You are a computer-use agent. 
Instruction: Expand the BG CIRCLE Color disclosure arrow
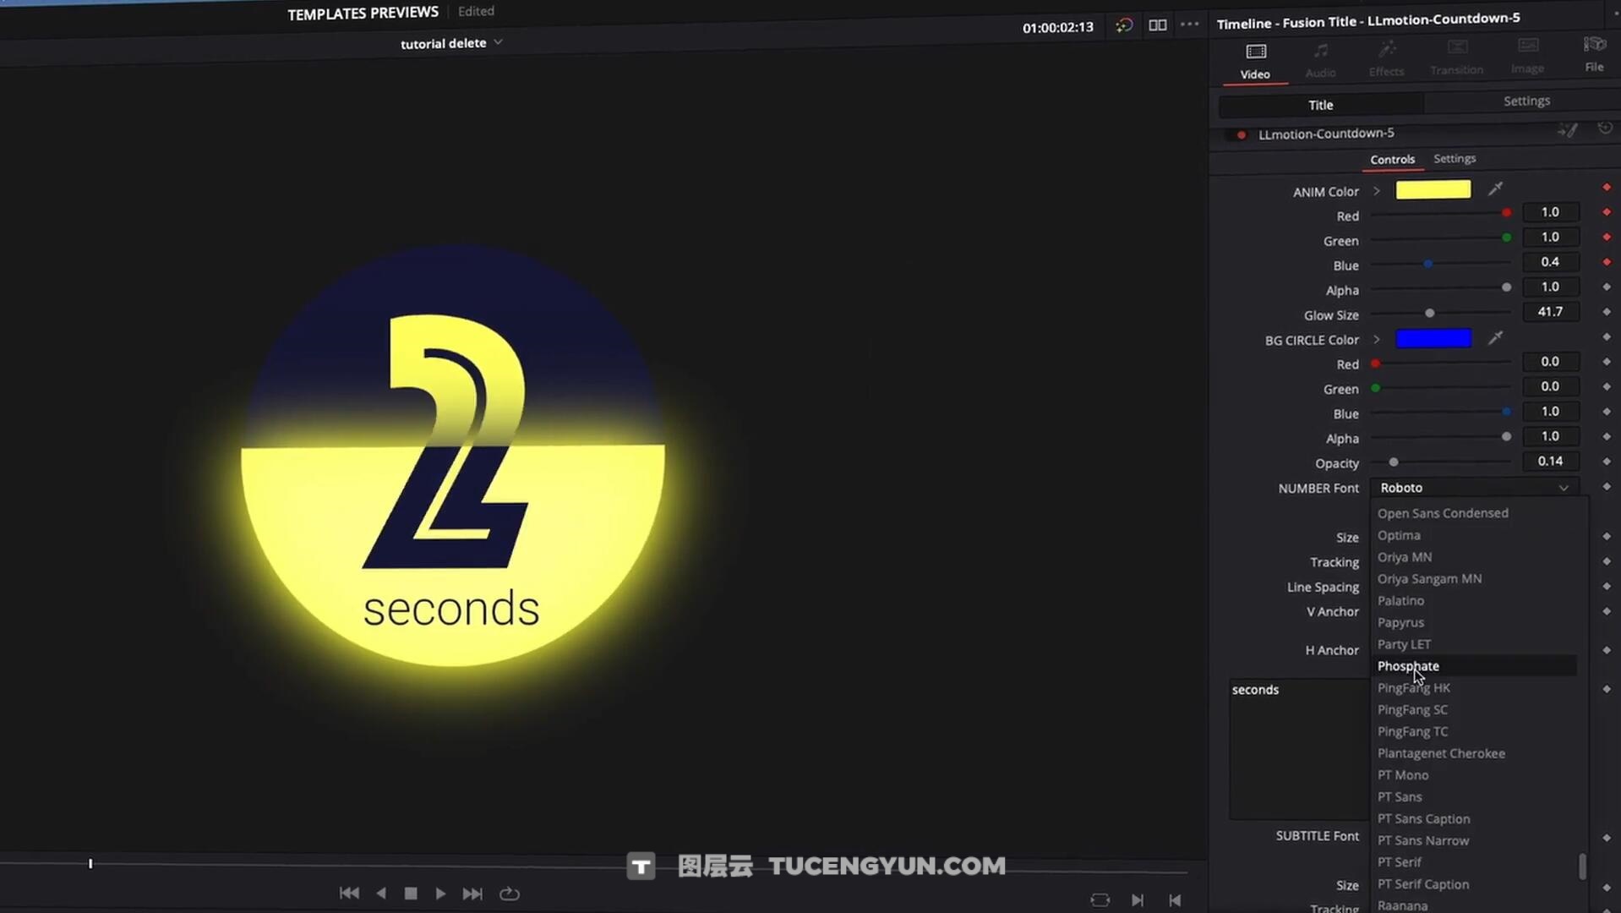pos(1377,340)
